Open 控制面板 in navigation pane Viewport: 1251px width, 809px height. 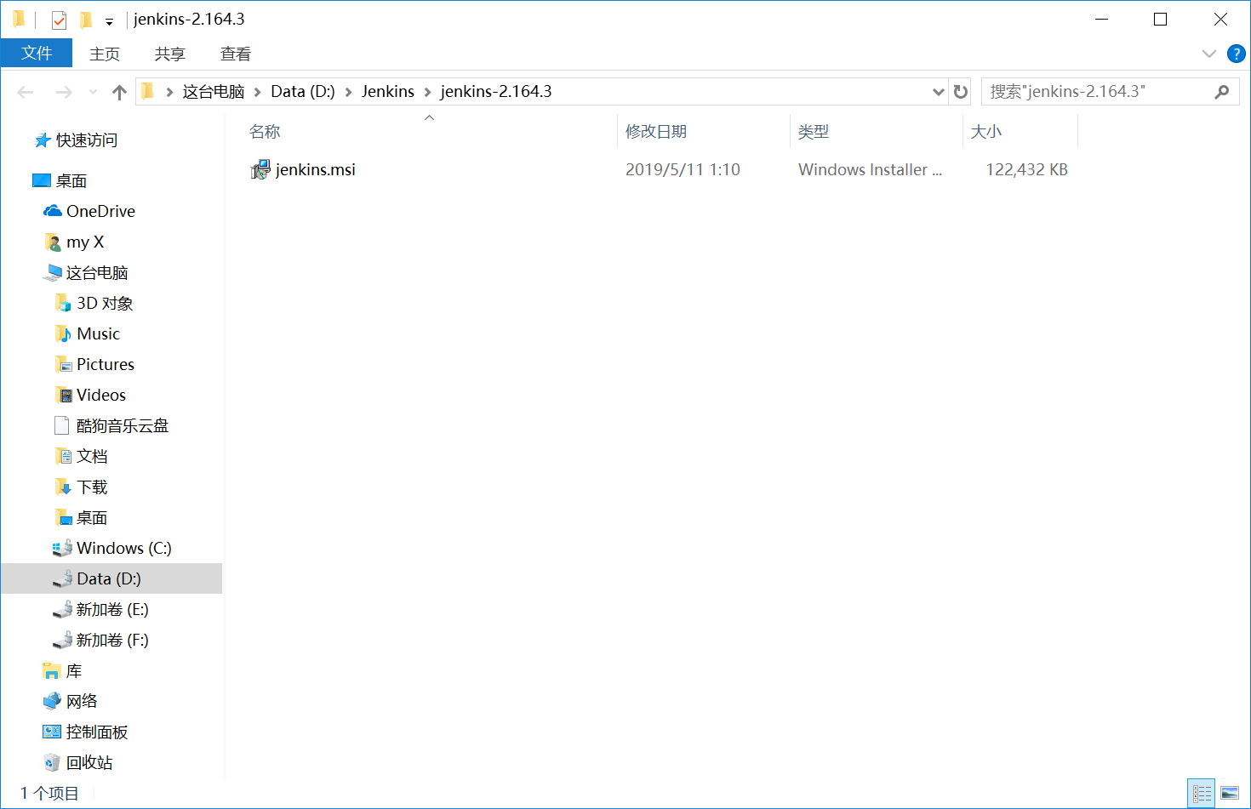tap(97, 732)
